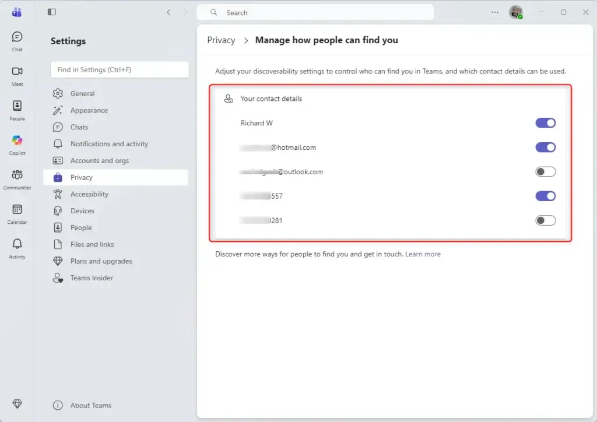Click the Teams logo icon

point(17,12)
